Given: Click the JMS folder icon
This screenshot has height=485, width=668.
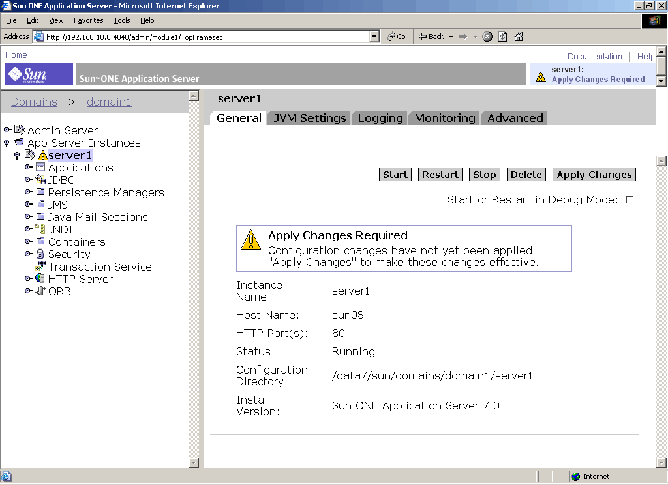Looking at the screenshot, I should pos(40,204).
